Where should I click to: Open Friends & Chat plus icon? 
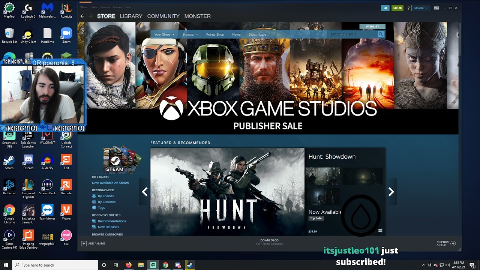[453, 243]
